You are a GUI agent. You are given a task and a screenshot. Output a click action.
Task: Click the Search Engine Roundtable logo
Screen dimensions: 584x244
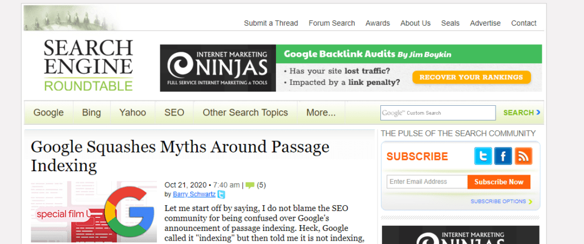coord(88,66)
